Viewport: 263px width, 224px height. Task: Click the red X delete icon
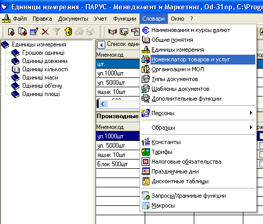tap(45, 31)
